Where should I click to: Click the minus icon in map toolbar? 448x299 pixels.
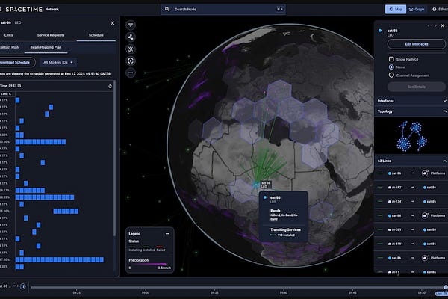pos(131,73)
